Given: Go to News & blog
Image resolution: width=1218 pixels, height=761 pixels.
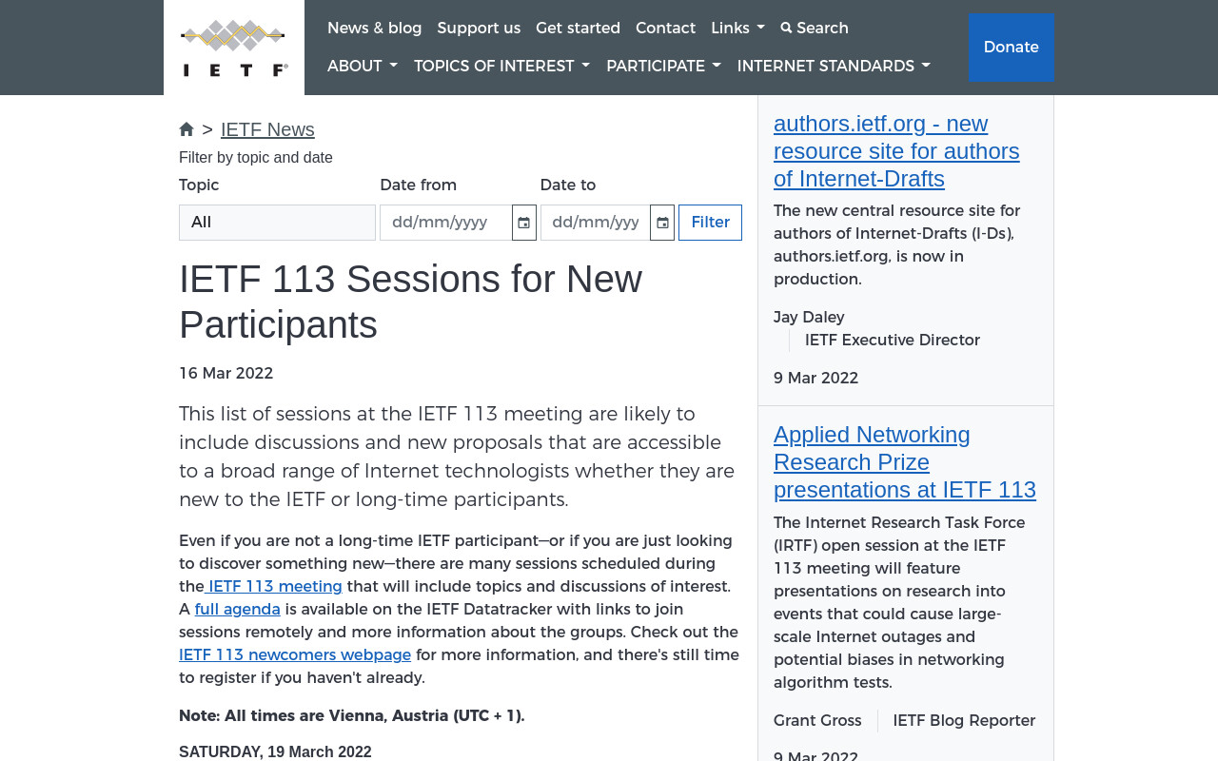Looking at the screenshot, I should point(375,29).
